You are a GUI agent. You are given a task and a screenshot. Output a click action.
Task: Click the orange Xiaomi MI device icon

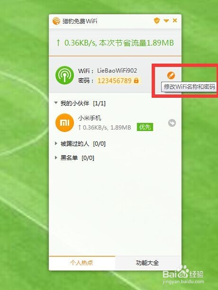(64, 122)
